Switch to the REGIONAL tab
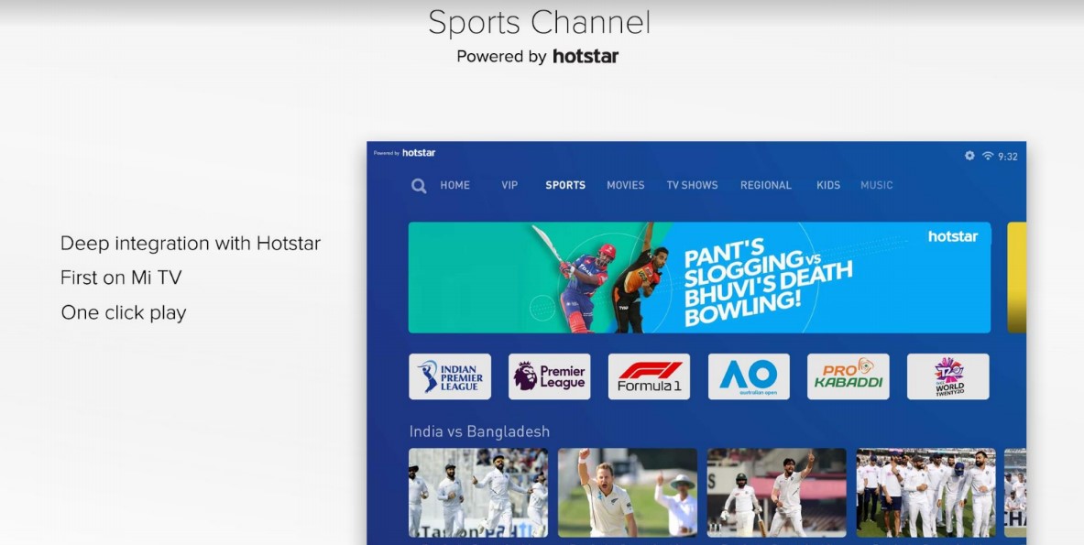The width and height of the screenshot is (1084, 545). [x=766, y=185]
